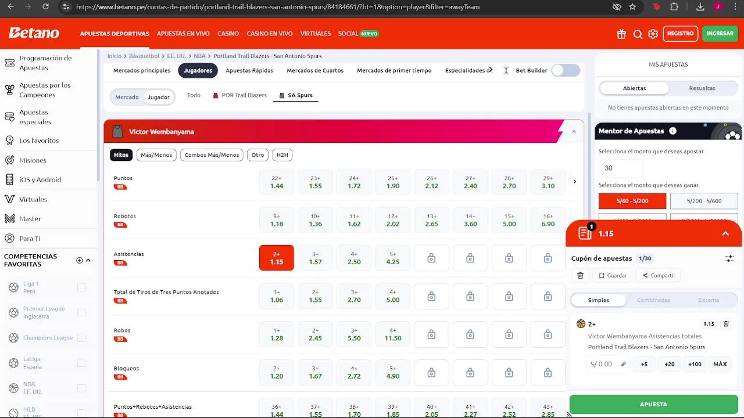744x418 pixels.
Task: Collapse Competencias Favoritas section
Action: click(x=88, y=260)
